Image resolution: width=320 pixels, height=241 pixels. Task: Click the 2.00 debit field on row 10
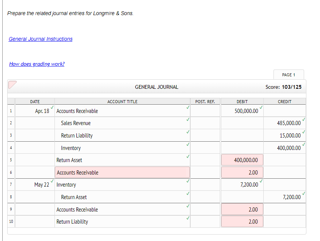click(242, 221)
